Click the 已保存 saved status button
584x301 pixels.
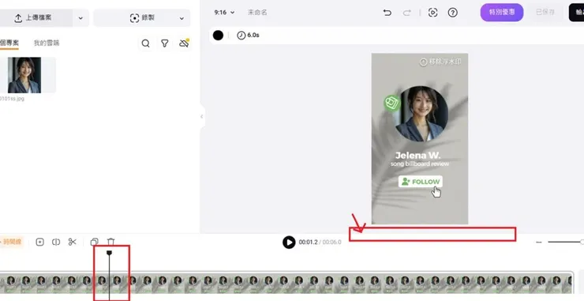545,13
